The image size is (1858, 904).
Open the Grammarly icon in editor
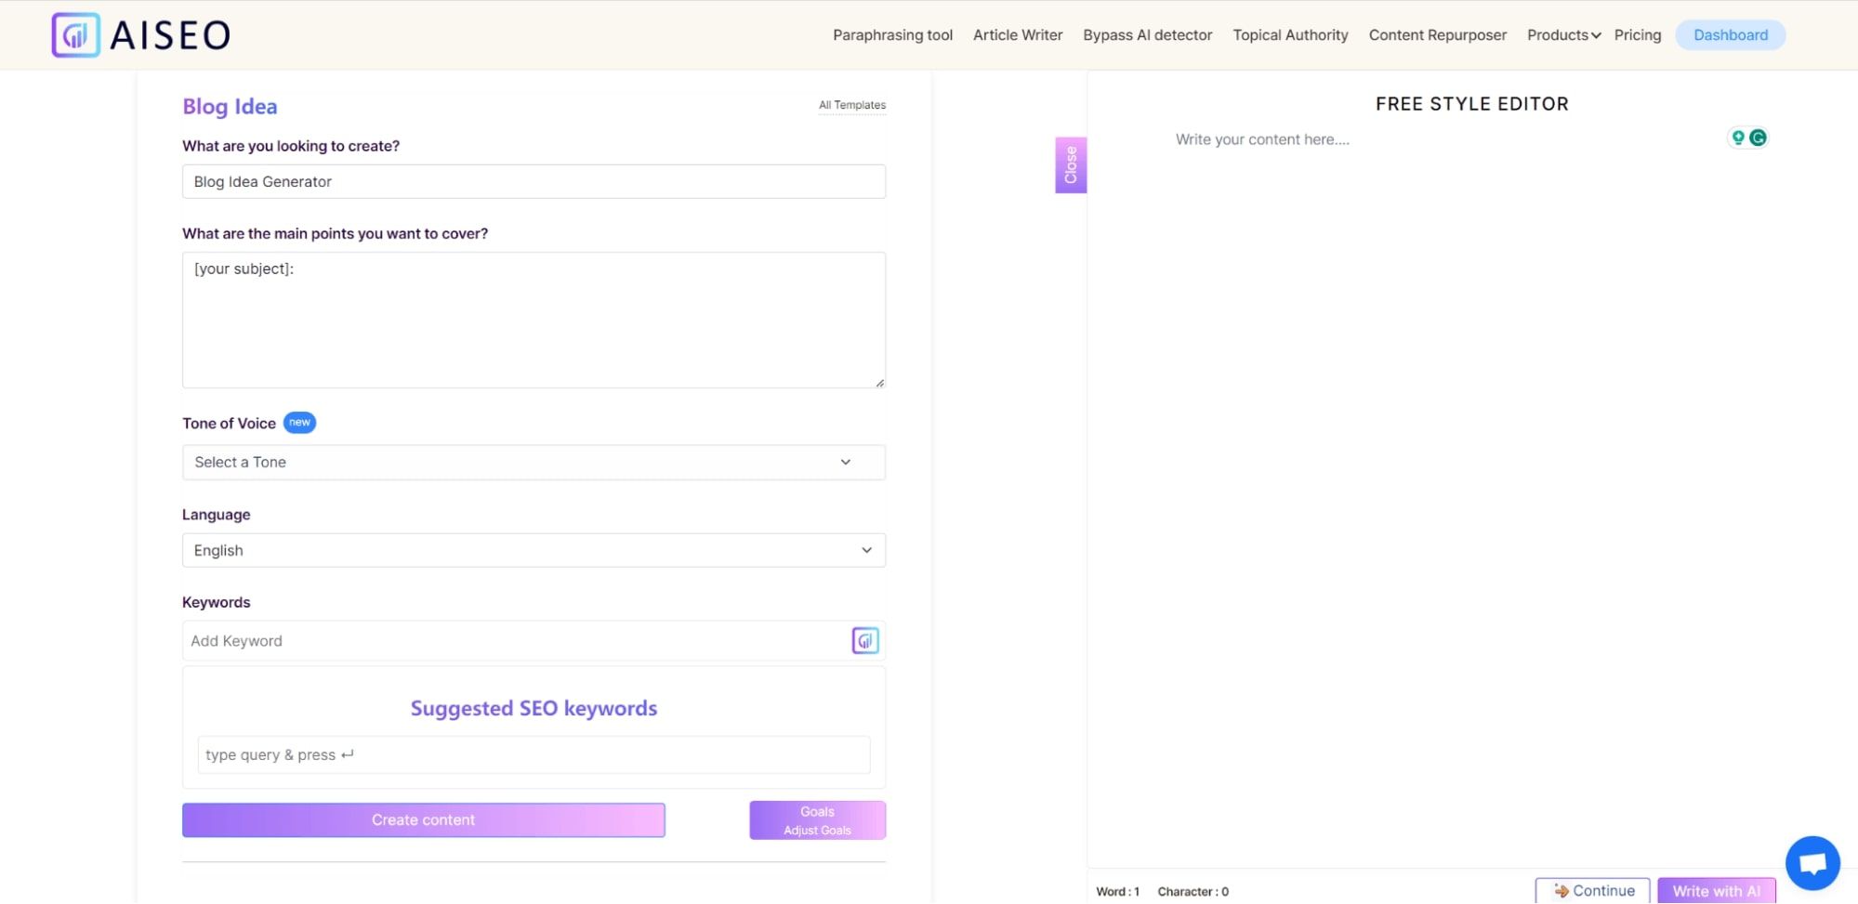click(1758, 138)
